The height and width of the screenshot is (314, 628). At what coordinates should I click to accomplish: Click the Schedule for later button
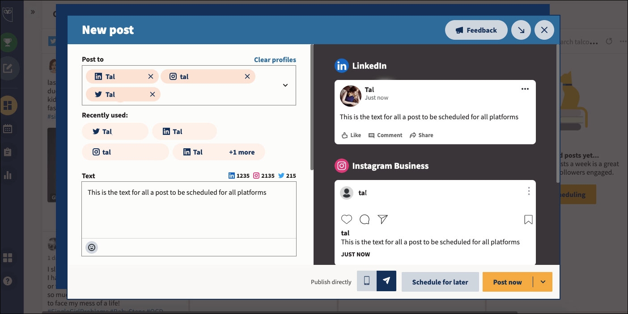click(x=440, y=282)
